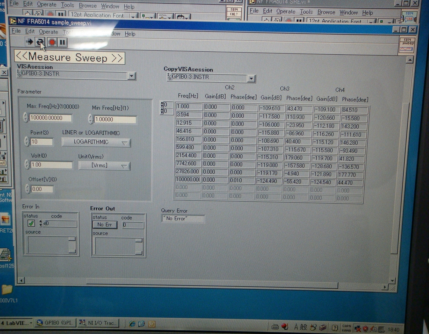Open File menu in sample_sweep.vi
The width and height of the screenshot is (429, 334).
coord(16,31)
